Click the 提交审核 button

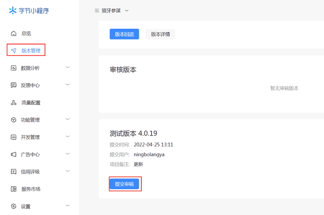pyautogui.click(x=124, y=184)
